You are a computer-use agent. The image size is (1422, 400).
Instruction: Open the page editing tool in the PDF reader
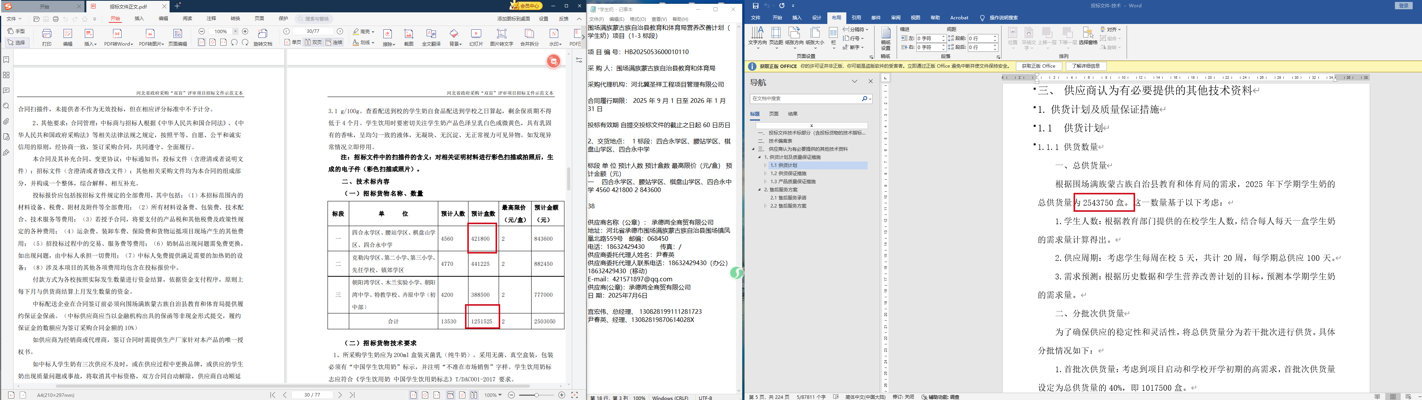point(178,37)
